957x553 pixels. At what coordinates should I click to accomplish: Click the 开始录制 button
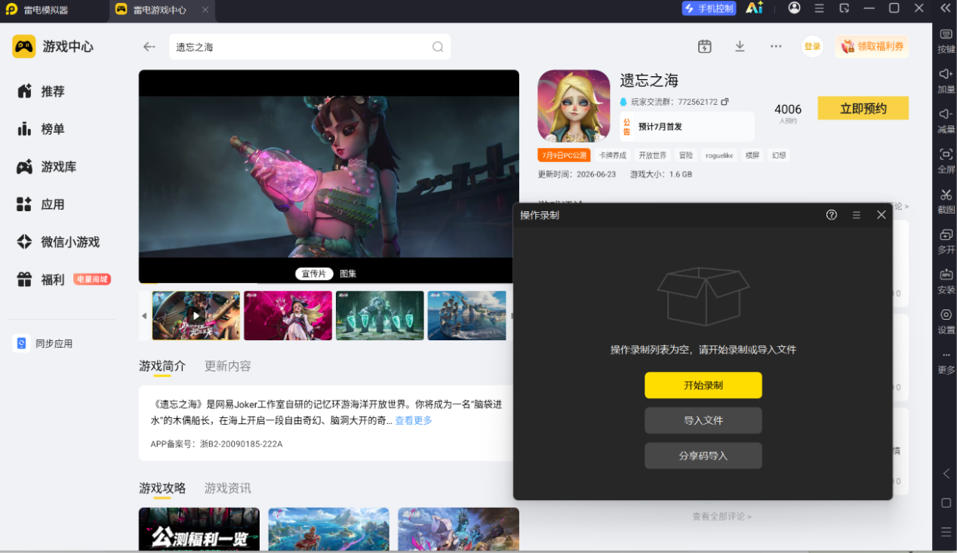tap(703, 385)
